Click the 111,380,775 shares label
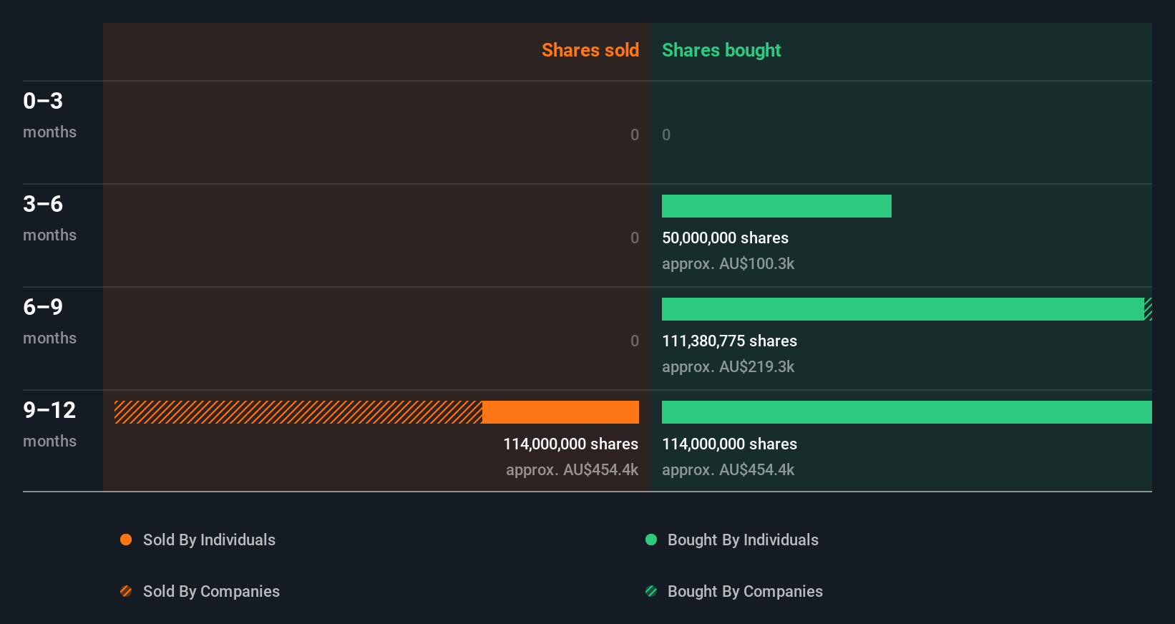1175x624 pixels. 729,341
